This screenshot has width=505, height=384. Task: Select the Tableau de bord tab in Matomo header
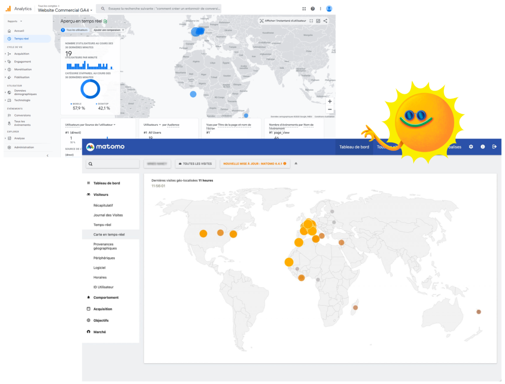coord(354,147)
